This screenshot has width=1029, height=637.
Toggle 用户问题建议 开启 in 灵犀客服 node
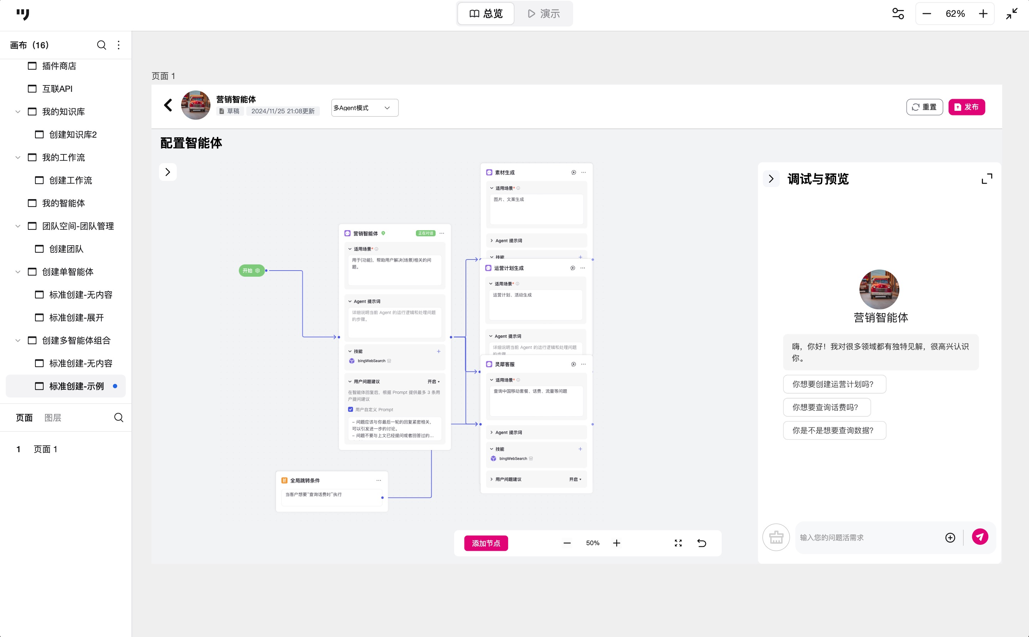(575, 479)
